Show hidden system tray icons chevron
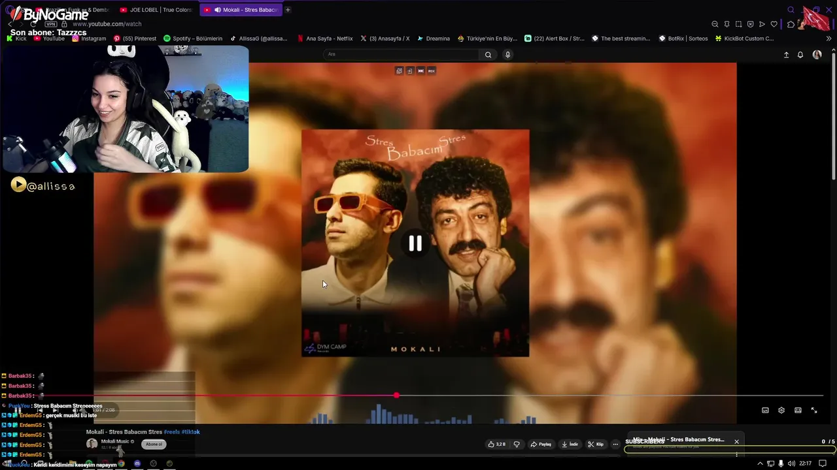The image size is (837, 470). (760, 463)
